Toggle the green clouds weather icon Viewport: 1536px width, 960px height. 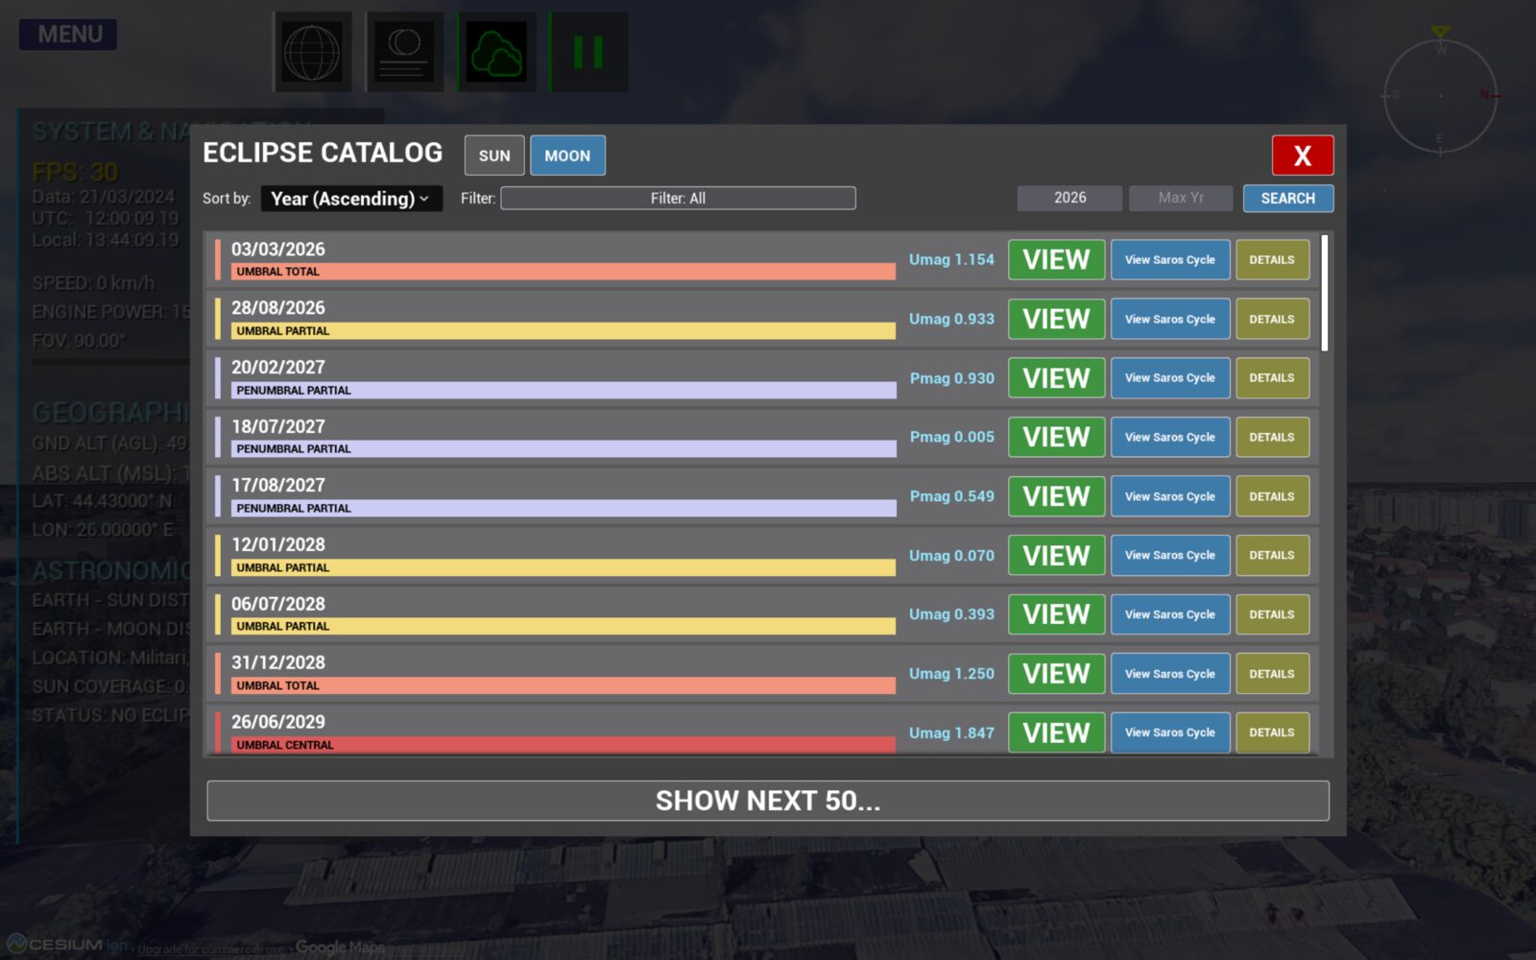click(x=496, y=52)
